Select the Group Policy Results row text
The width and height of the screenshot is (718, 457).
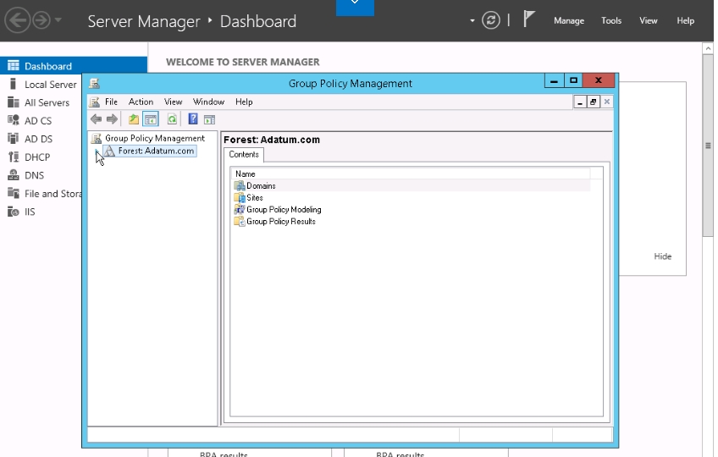[281, 222]
